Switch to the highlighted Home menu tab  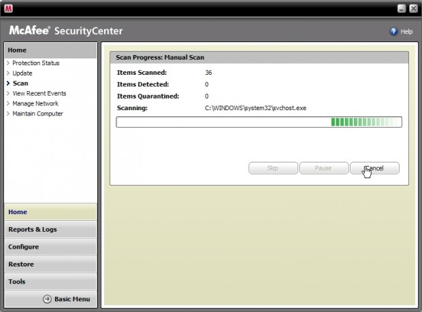click(x=50, y=212)
